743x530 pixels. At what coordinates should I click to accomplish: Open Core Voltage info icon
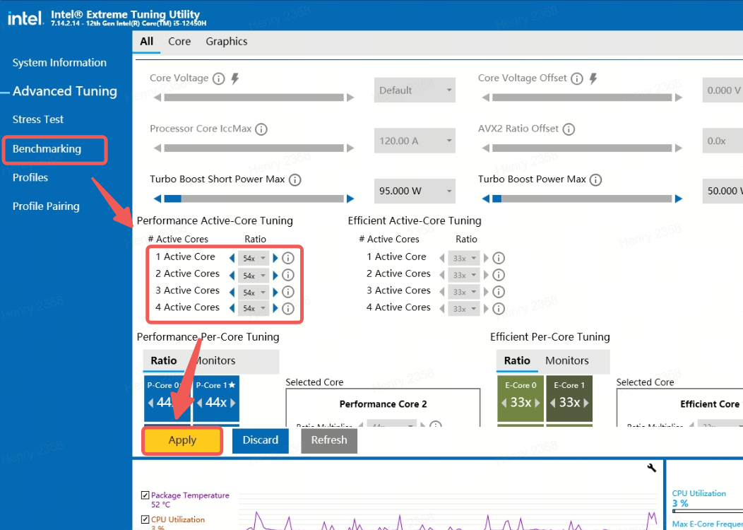coord(218,78)
